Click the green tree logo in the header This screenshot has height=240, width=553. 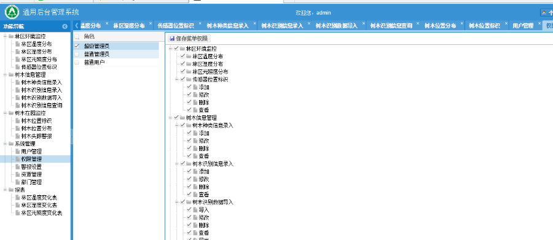pyautogui.click(x=12, y=12)
